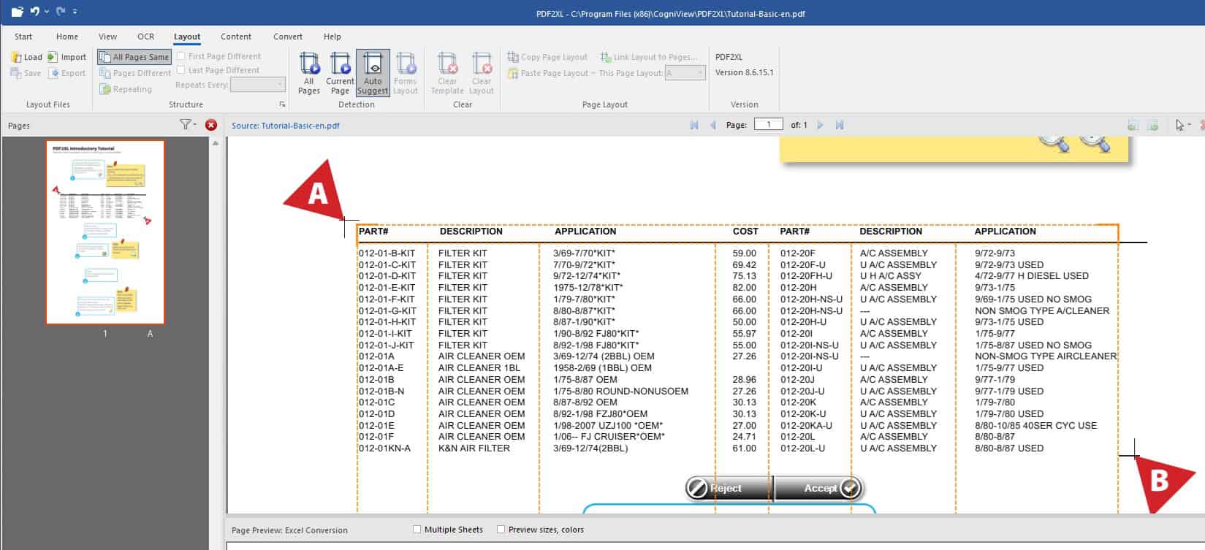Click red close icon in Pages panel
1205x550 pixels.
tap(211, 125)
